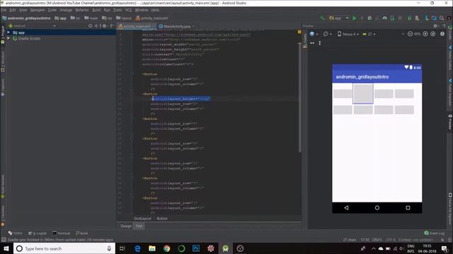Screen dimensions: 453x254
Task: Click the scroll from source target icon
Action: click(x=91, y=26)
